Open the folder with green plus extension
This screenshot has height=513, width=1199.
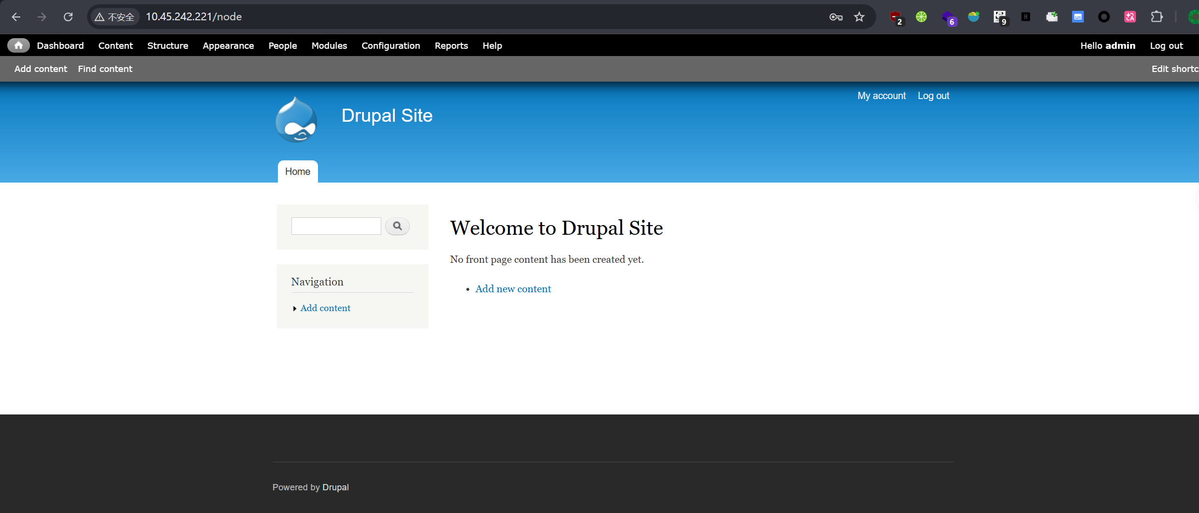pos(1052,17)
